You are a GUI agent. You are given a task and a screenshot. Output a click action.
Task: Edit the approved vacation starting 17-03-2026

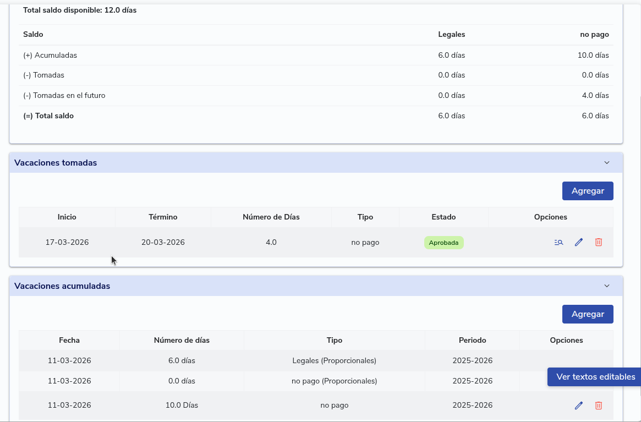[578, 242]
